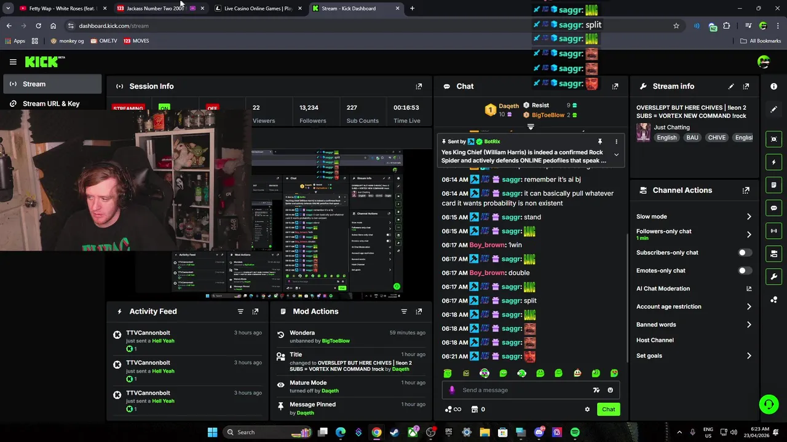Open Stream URL & Key page
Screen dimensions: 787x442
[52, 104]
